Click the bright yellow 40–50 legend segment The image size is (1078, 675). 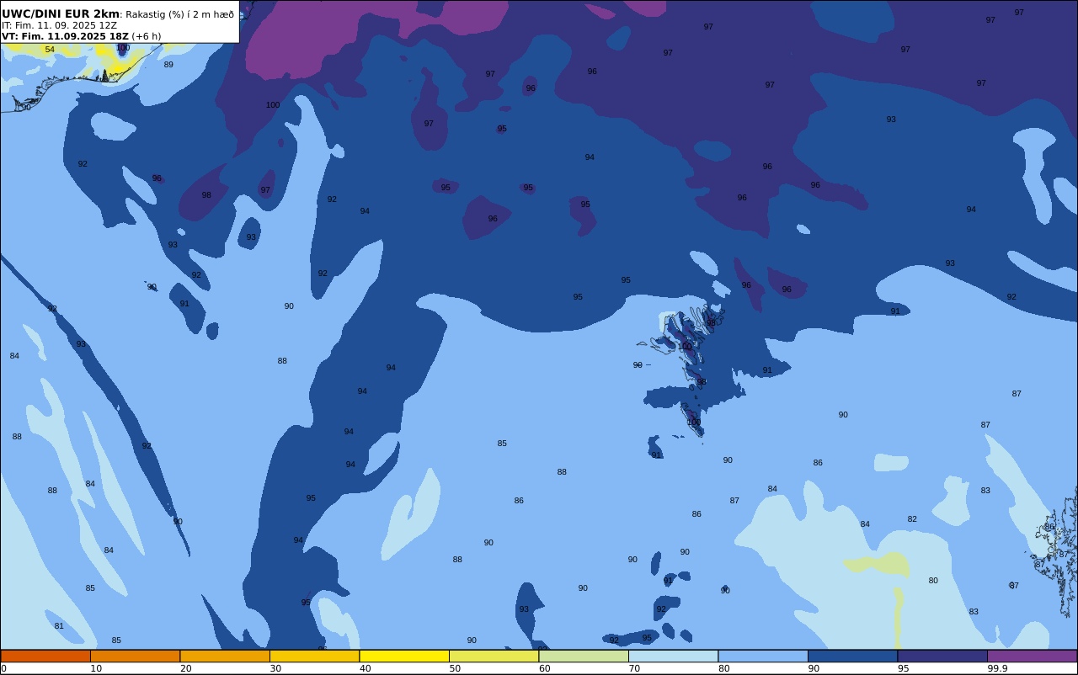point(404,656)
